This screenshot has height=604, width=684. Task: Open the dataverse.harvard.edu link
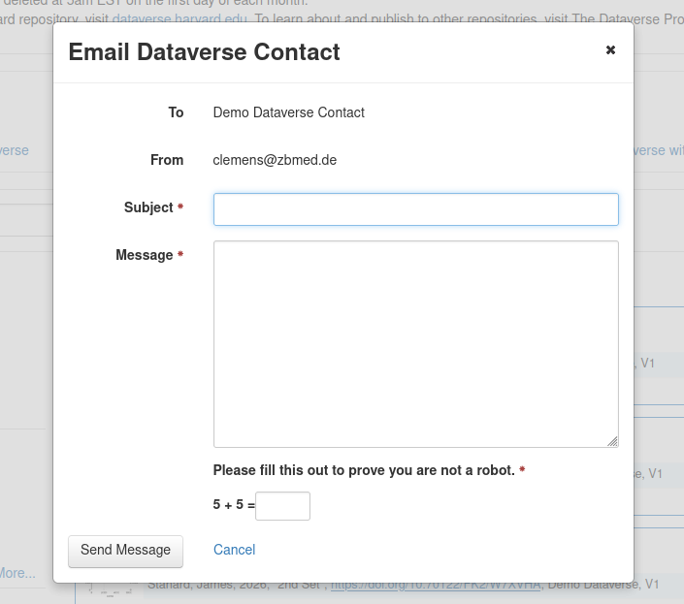(179, 18)
